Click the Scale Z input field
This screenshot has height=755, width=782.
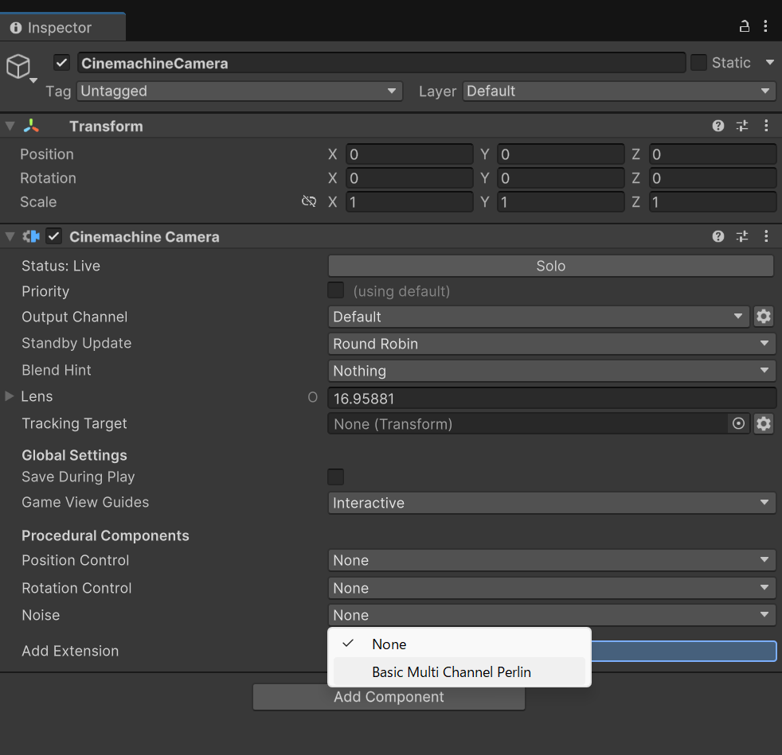click(x=713, y=202)
